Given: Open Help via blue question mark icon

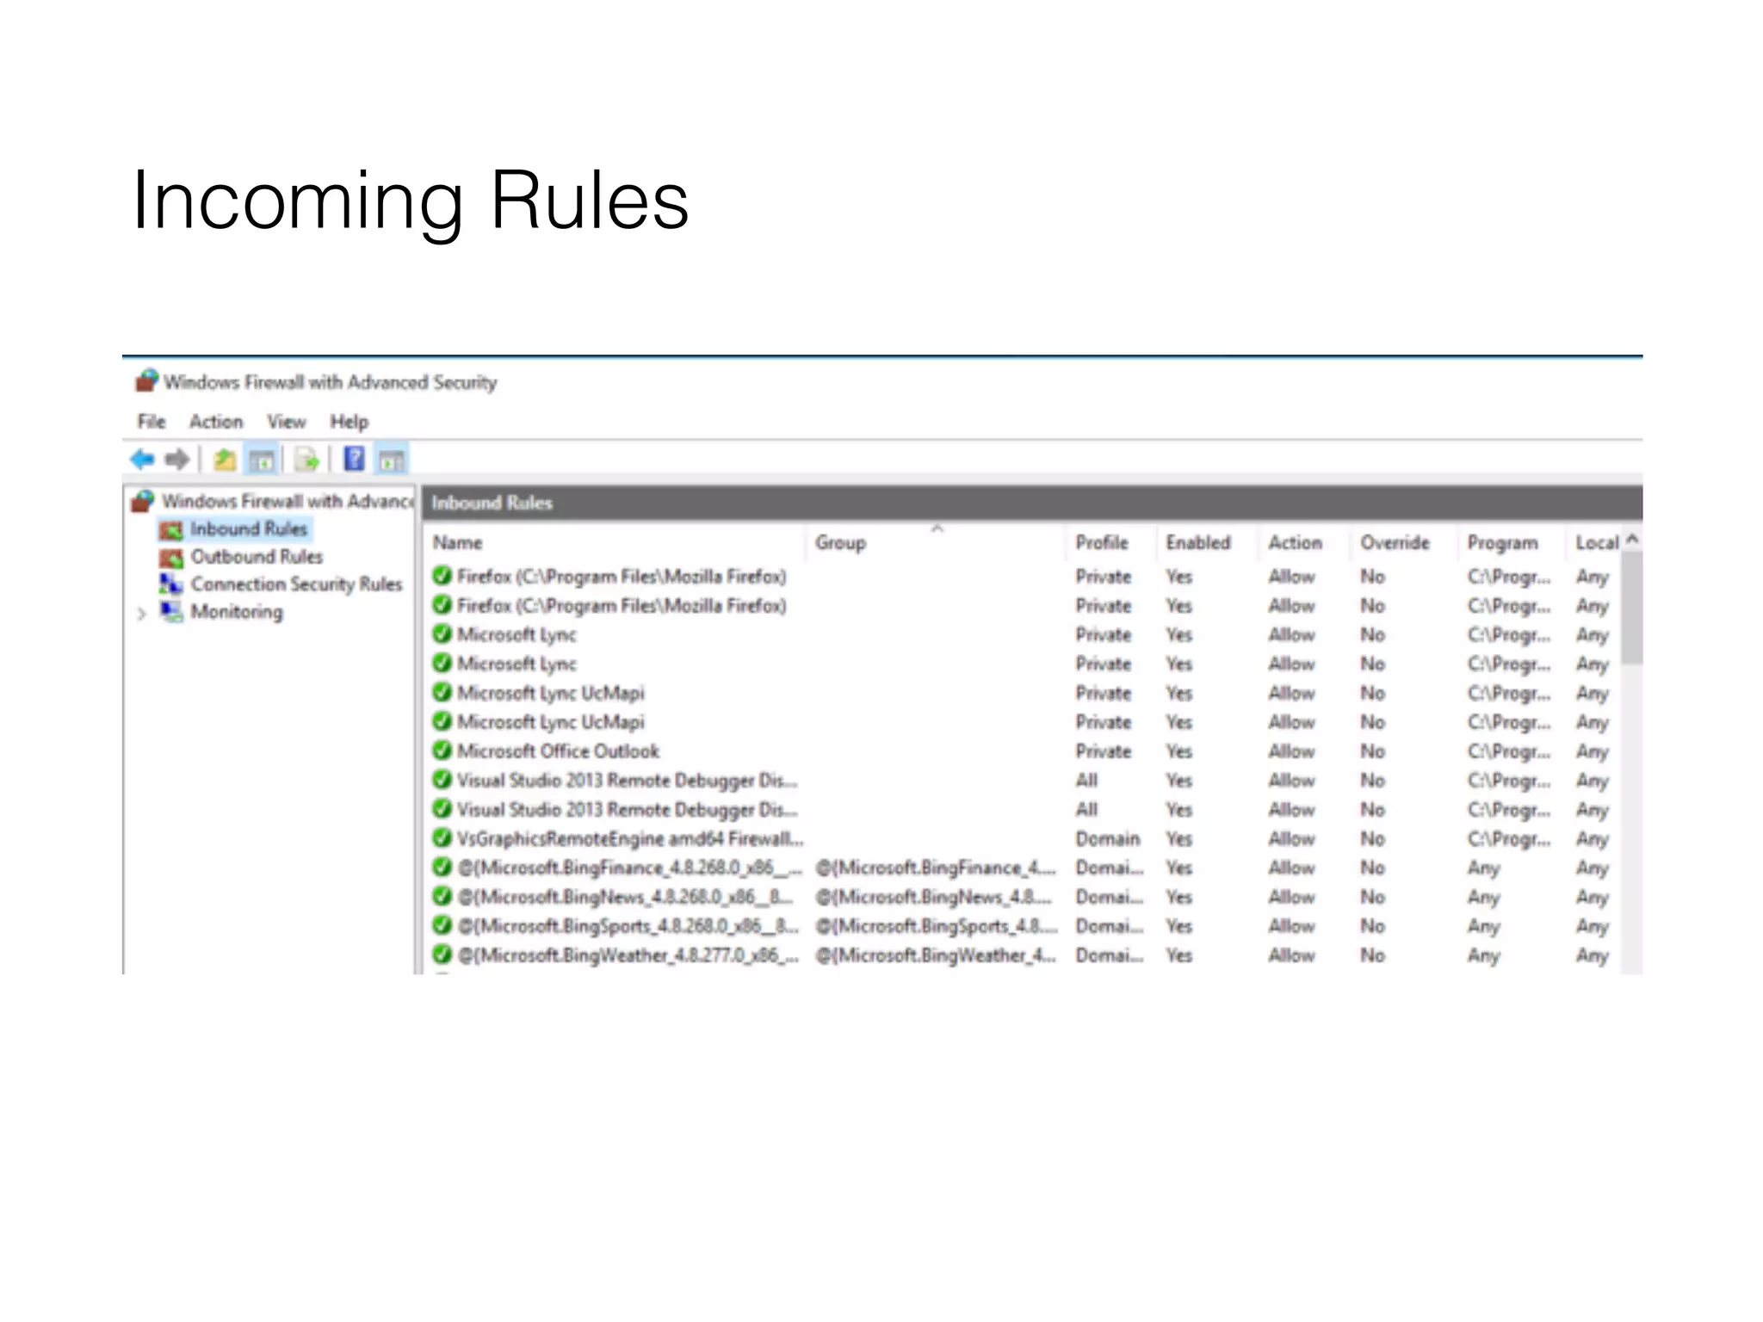Looking at the screenshot, I should 354,459.
